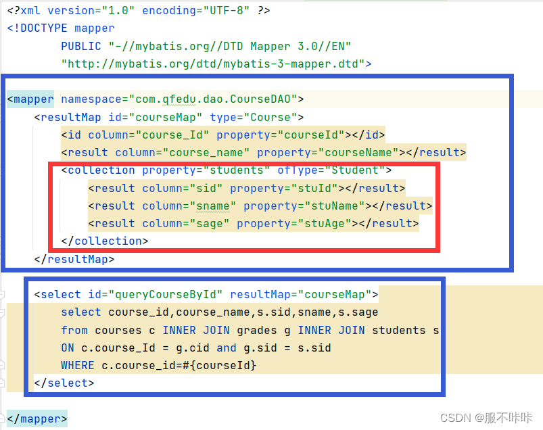
Task: Select the encoding="UTF-8" attribute
Action: [195, 11]
